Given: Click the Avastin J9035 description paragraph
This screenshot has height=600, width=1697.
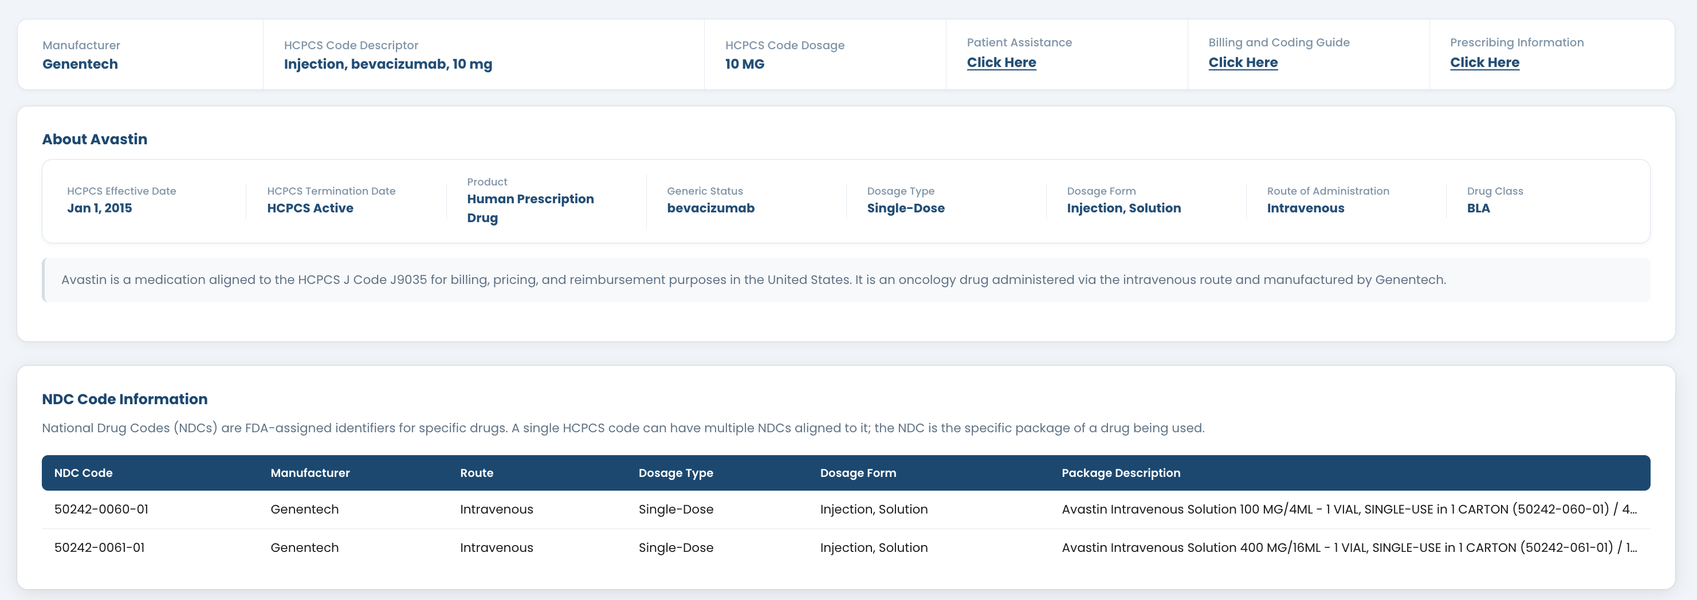Looking at the screenshot, I should coord(753,280).
